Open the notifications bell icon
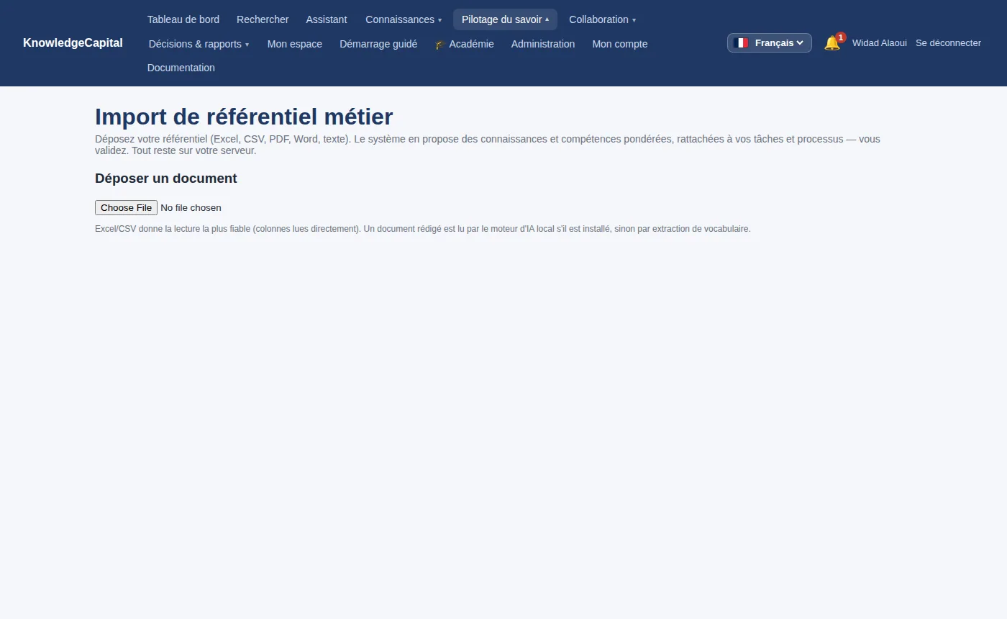This screenshot has width=1007, height=619. tap(832, 43)
